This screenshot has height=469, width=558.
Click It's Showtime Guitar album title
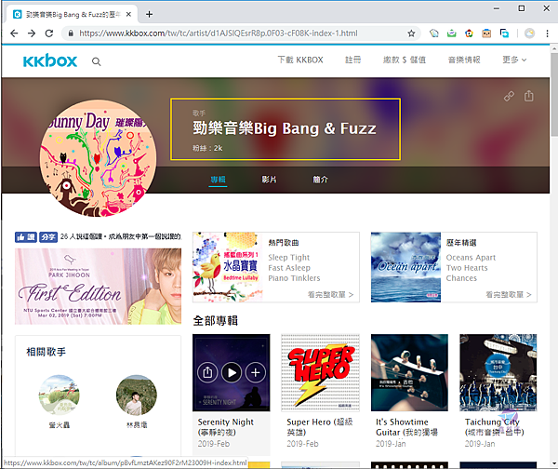point(406,427)
